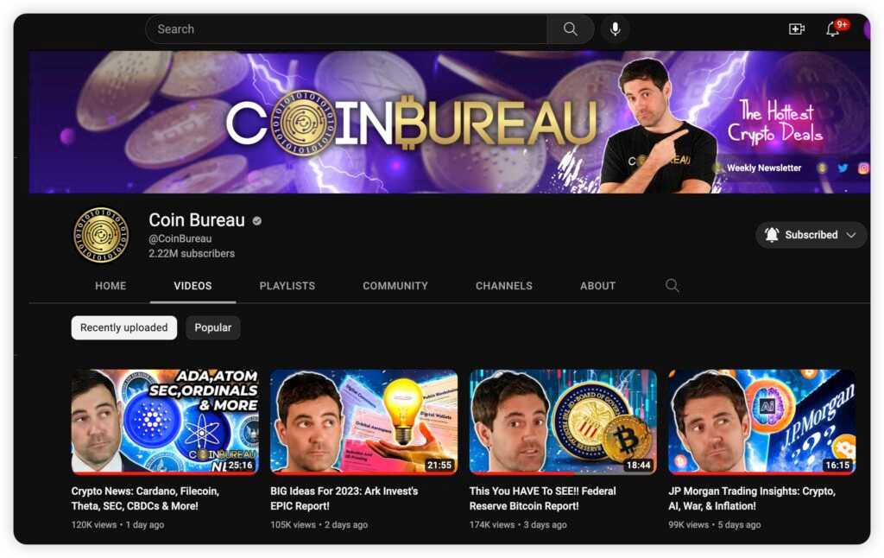884x558 pixels.
Task: Open the Community tab
Action: [395, 286]
